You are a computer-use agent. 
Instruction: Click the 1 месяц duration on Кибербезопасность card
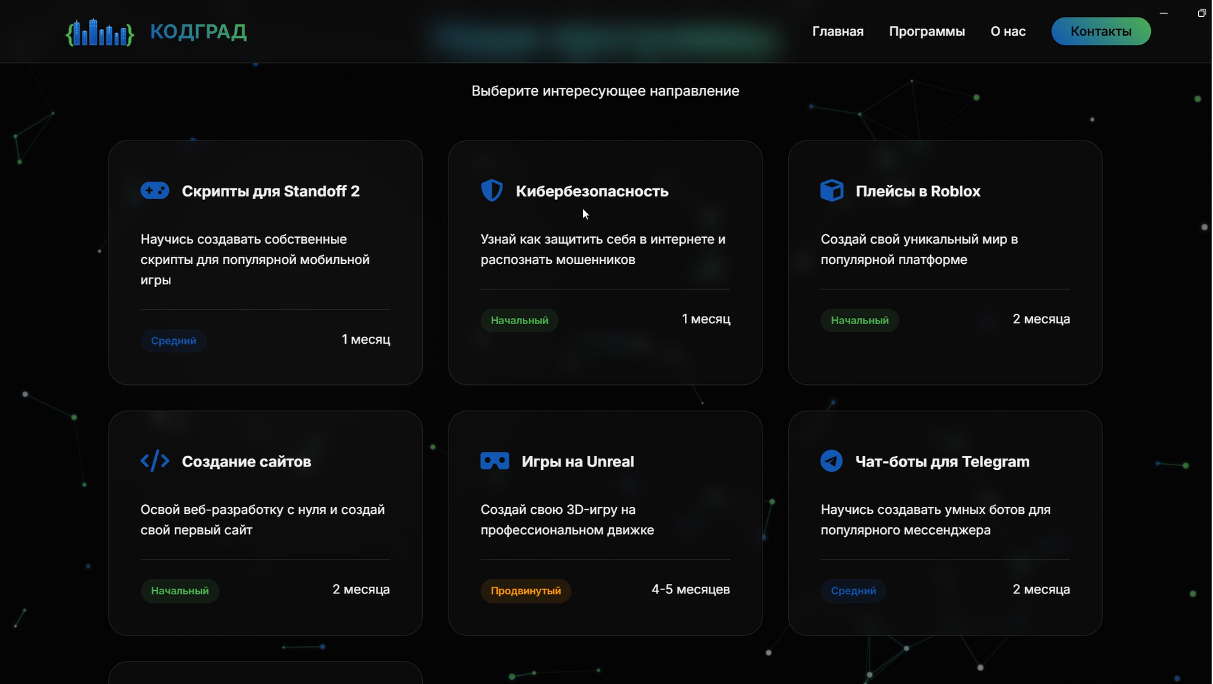pyautogui.click(x=706, y=319)
